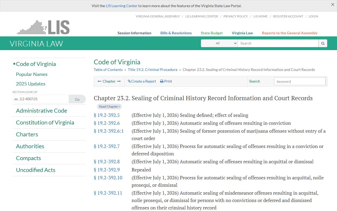Go to the previous chapter arrow
Viewport: 337px width, 211px height.
coord(100,81)
